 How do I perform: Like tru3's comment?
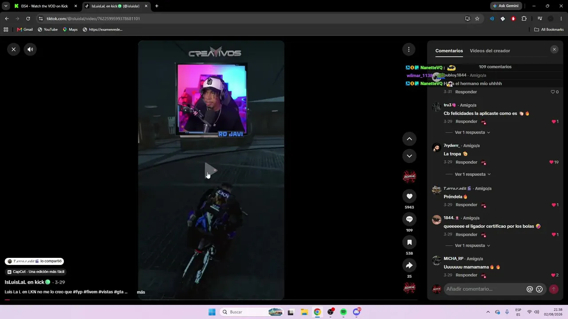click(555, 121)
